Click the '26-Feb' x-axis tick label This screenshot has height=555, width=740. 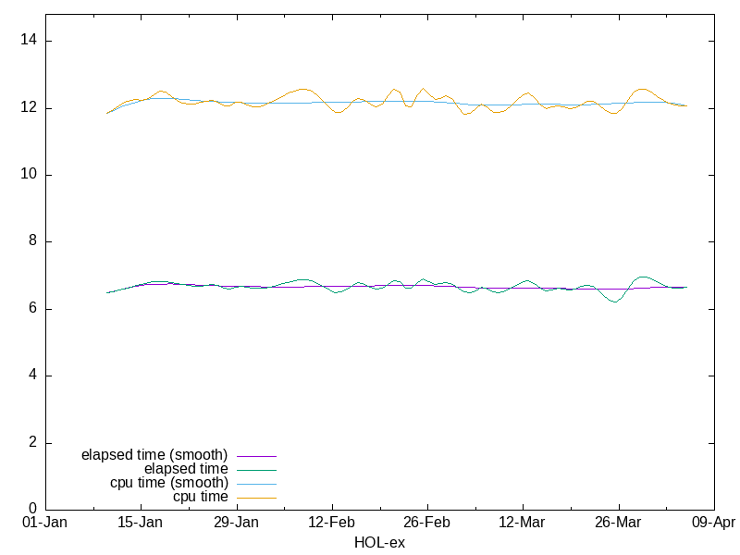click(x=427, y=523)
